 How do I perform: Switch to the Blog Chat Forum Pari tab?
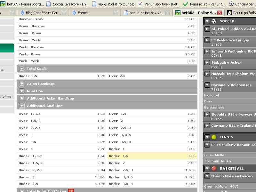[x=43, y=13]
